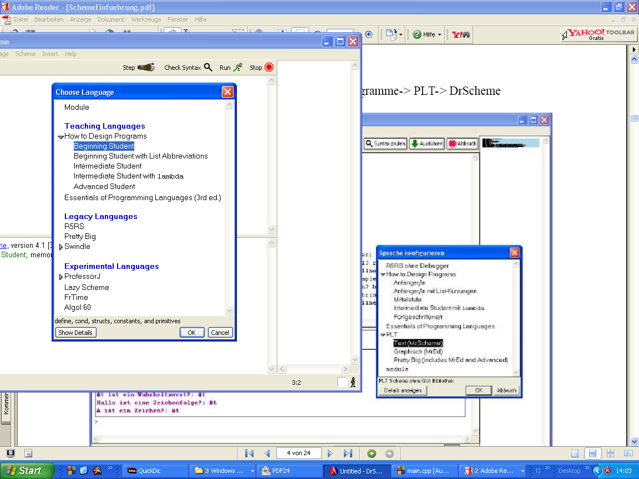Click Show Details in Choose Language
Screen dimensions: 639x479
(75, 333)
